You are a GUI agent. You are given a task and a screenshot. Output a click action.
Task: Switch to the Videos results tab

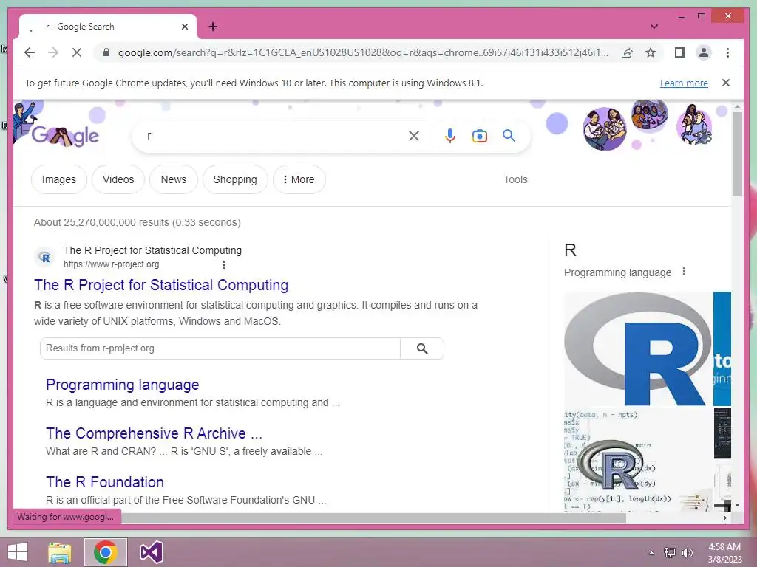[118, 179]
